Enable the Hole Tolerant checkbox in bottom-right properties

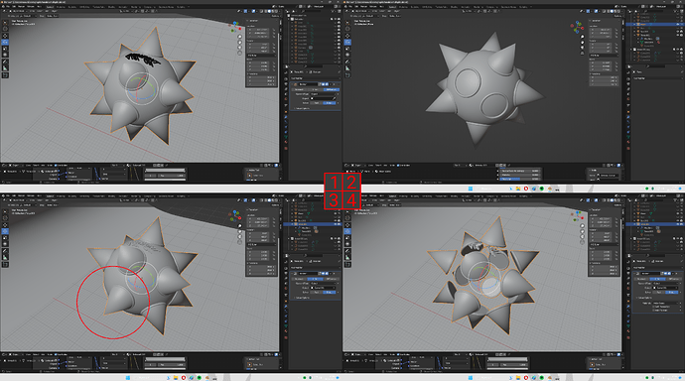pos(653,311)
